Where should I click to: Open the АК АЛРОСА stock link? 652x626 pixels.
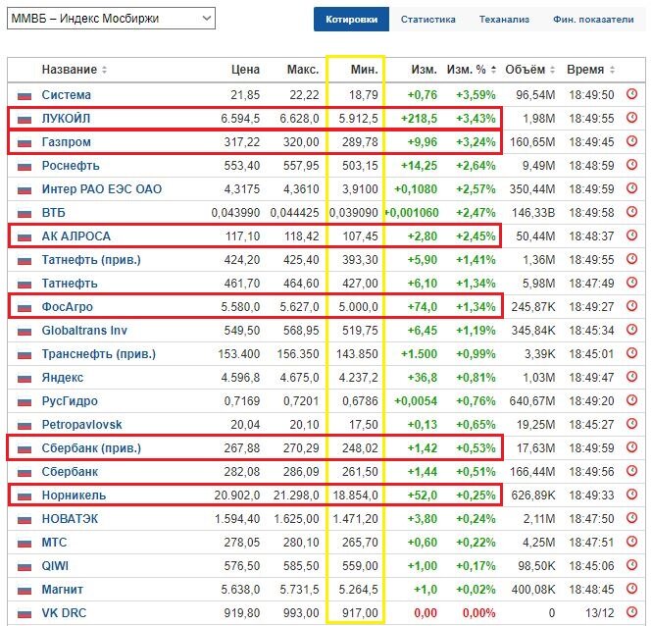pos(76,236)
